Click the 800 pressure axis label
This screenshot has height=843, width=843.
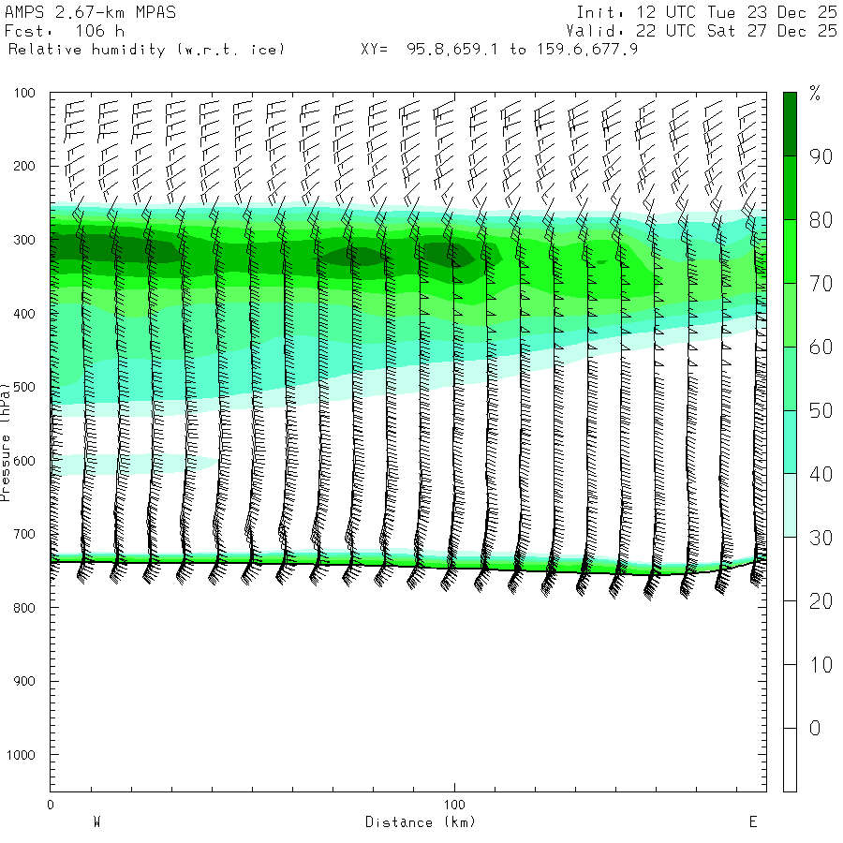tap(24, 608)
